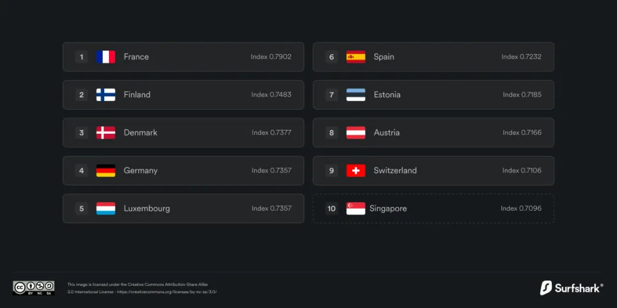Select the Switzerland country name
Screen dimensions: 617x308
coord(395,171)
